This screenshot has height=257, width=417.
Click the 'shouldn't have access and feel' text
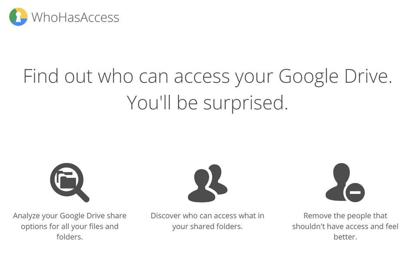coord(345,227)
